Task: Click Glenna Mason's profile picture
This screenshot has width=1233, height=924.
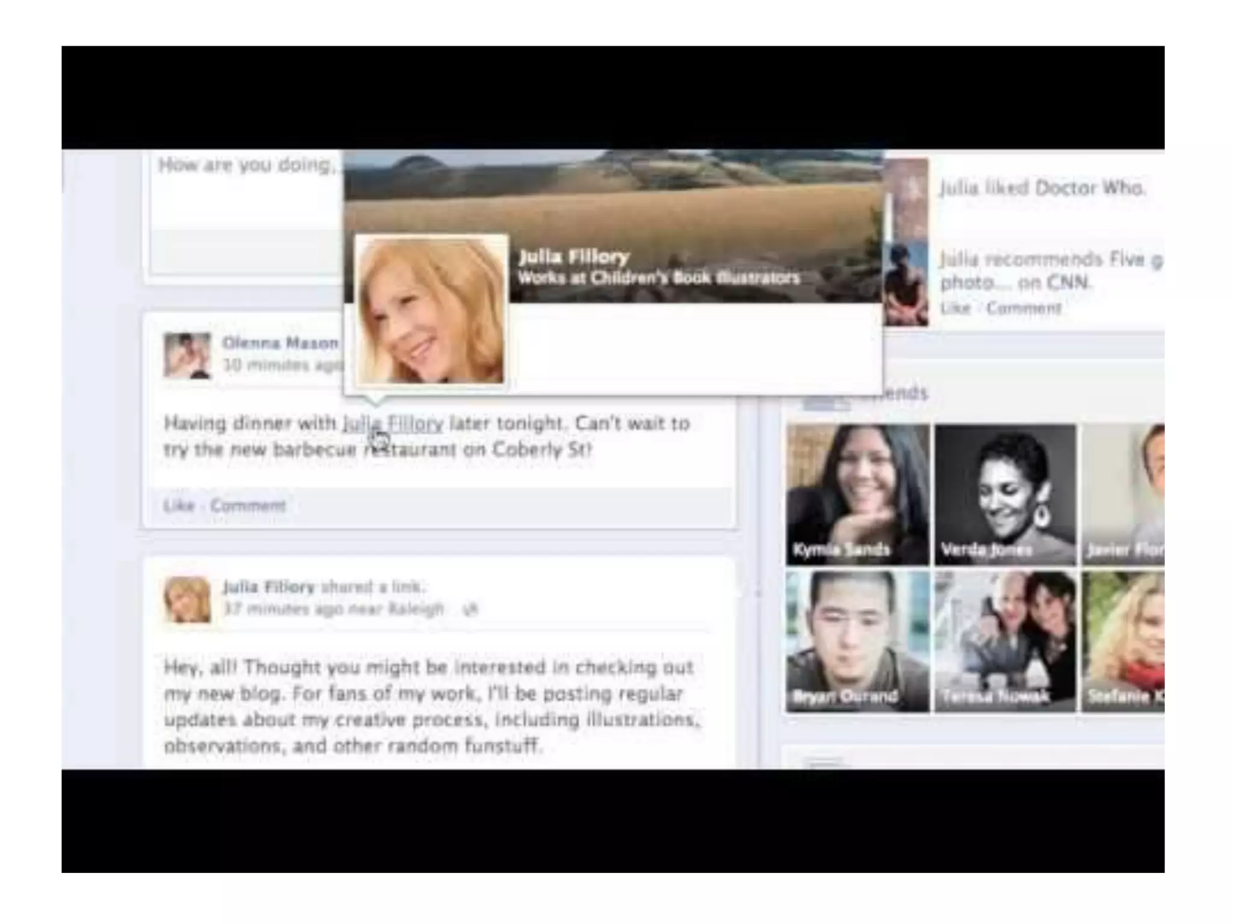Action: pos(187,356)
